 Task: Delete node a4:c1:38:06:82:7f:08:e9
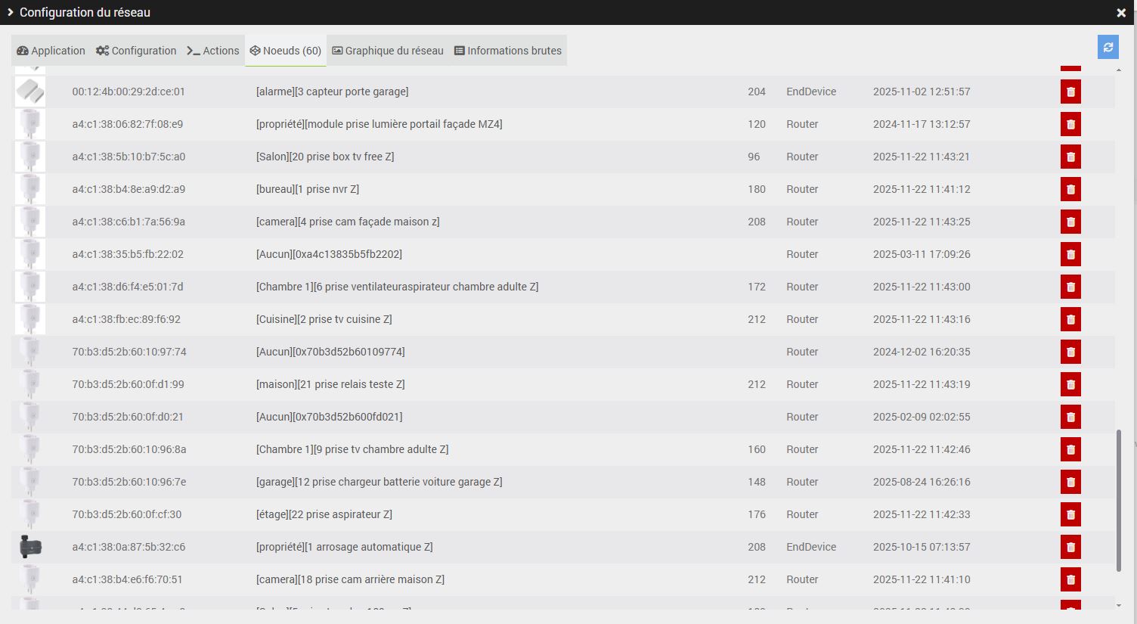click(x=1070, y=124)
